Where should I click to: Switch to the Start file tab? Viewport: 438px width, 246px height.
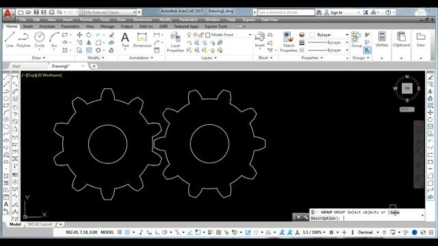(16, 66)
